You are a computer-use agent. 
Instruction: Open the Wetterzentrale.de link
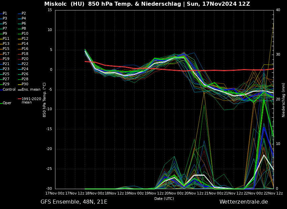pyautogui.click(x=243, y=202)
